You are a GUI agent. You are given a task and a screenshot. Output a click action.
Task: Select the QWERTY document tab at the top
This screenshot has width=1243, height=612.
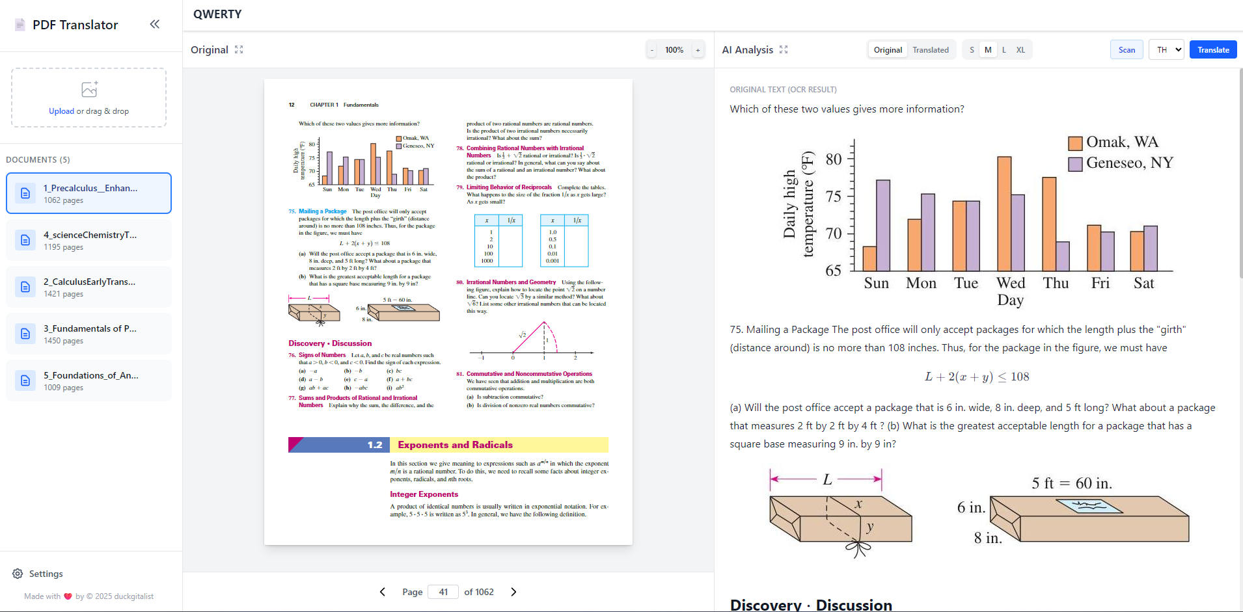coord(217,14)
